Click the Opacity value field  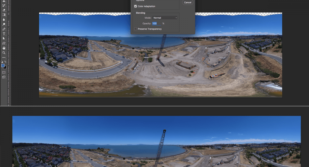(x=157, y=23)
